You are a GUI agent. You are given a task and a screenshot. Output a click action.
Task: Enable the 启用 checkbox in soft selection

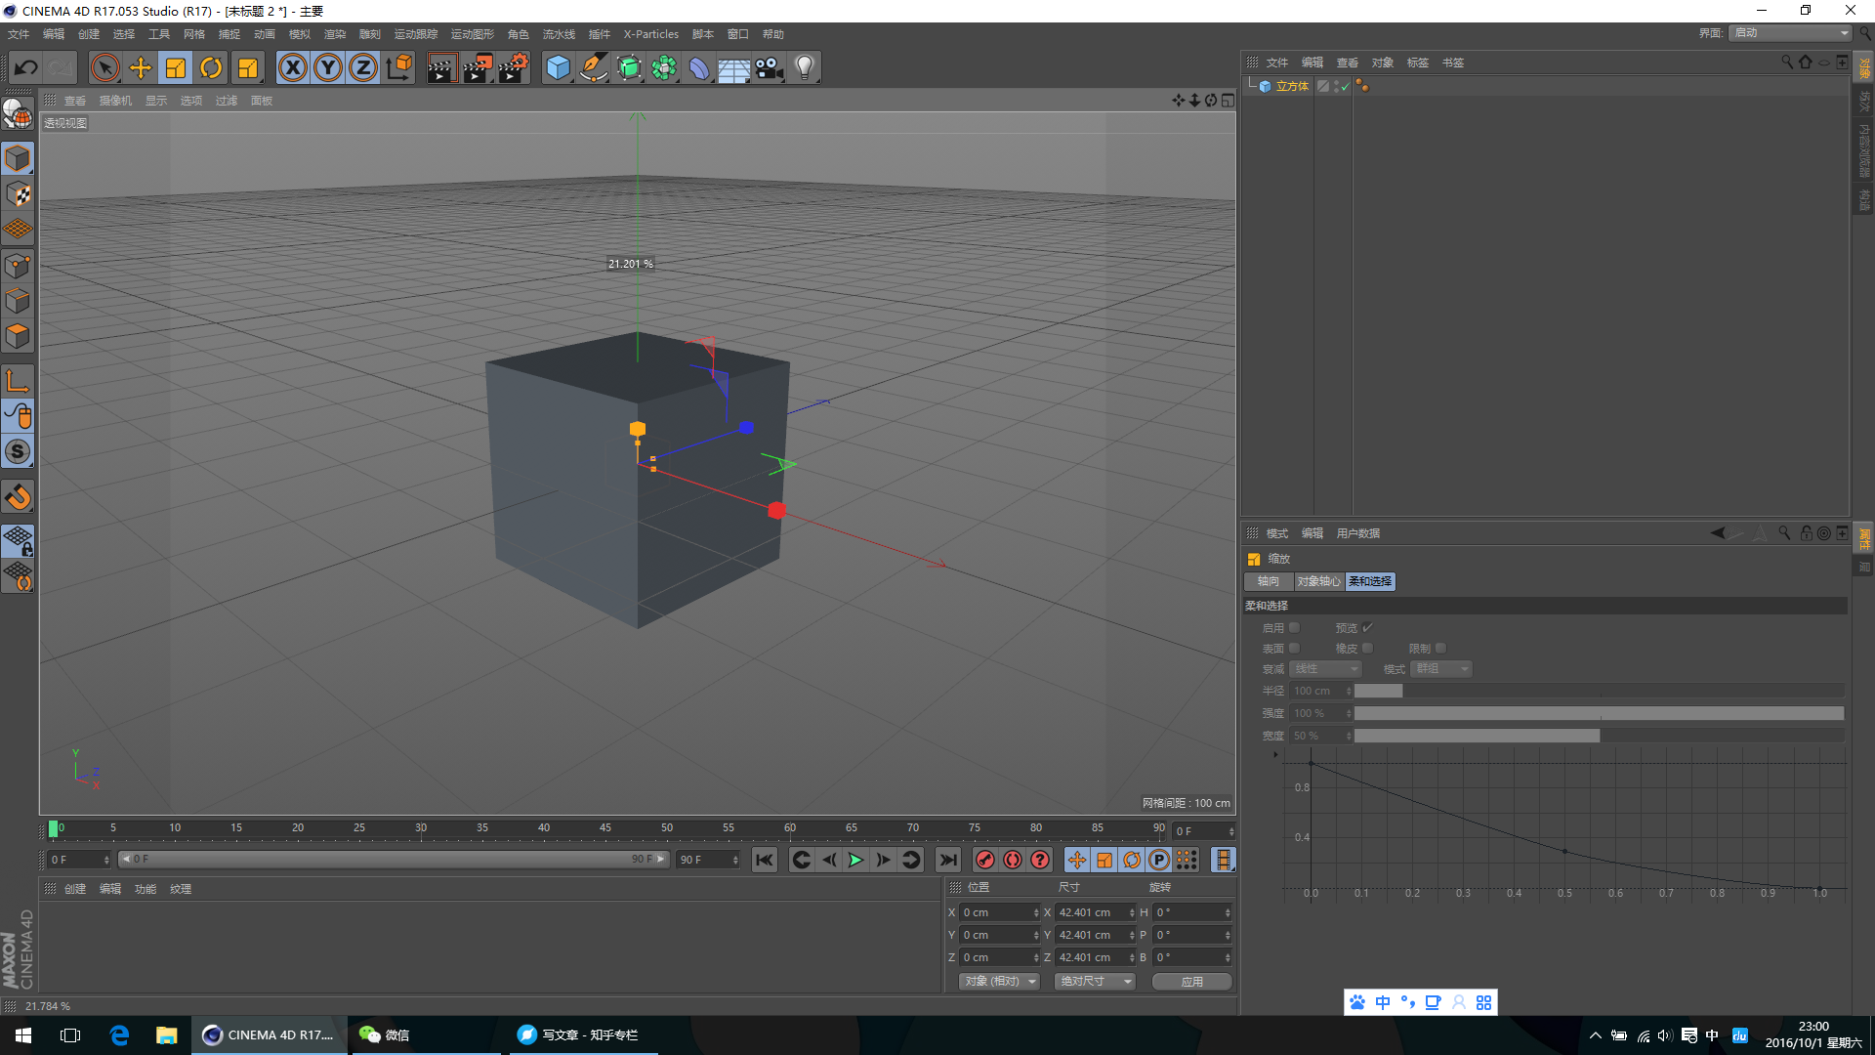tap(1294, 627)
